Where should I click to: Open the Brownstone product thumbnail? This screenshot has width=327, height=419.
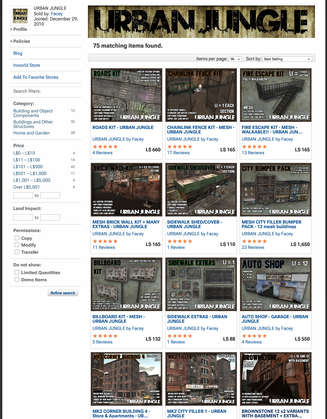coord(276,379)
